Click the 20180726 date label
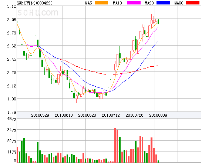 tap(134, 115)
